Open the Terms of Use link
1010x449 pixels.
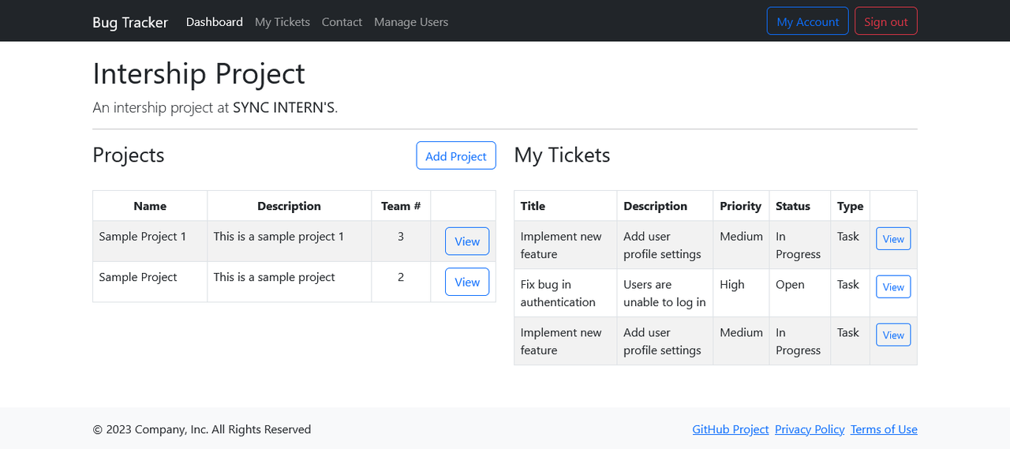coord(884,429)
